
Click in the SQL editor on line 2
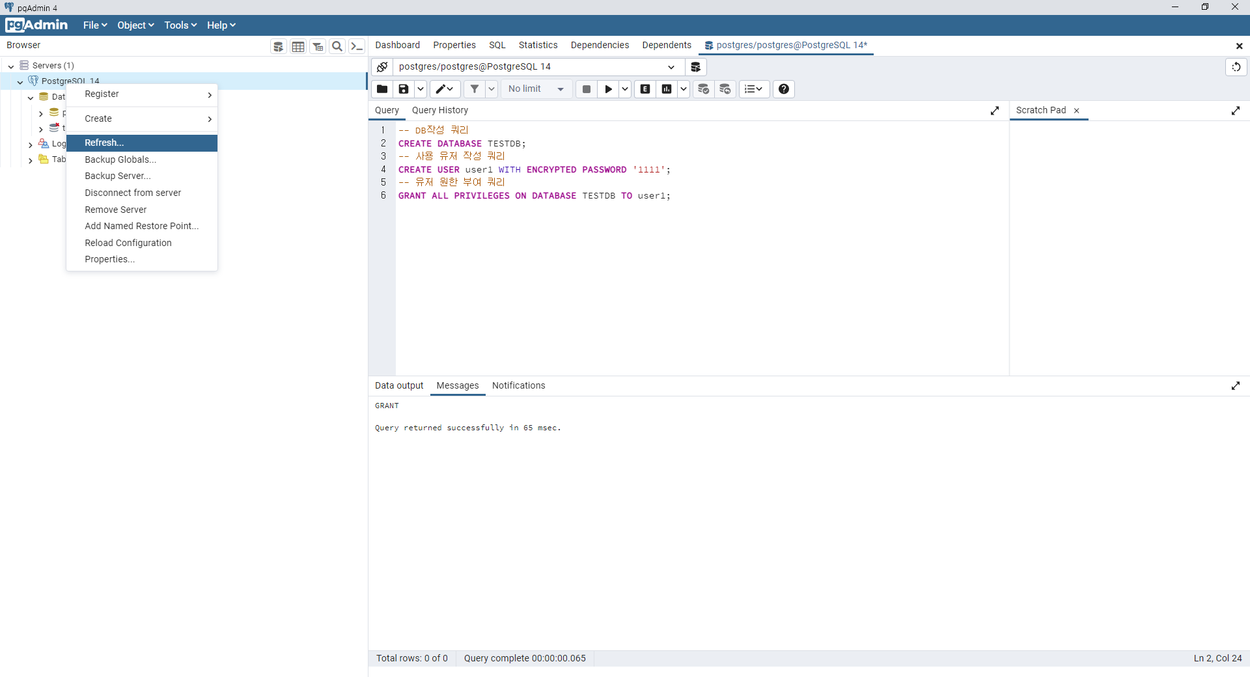coord(702,144)
